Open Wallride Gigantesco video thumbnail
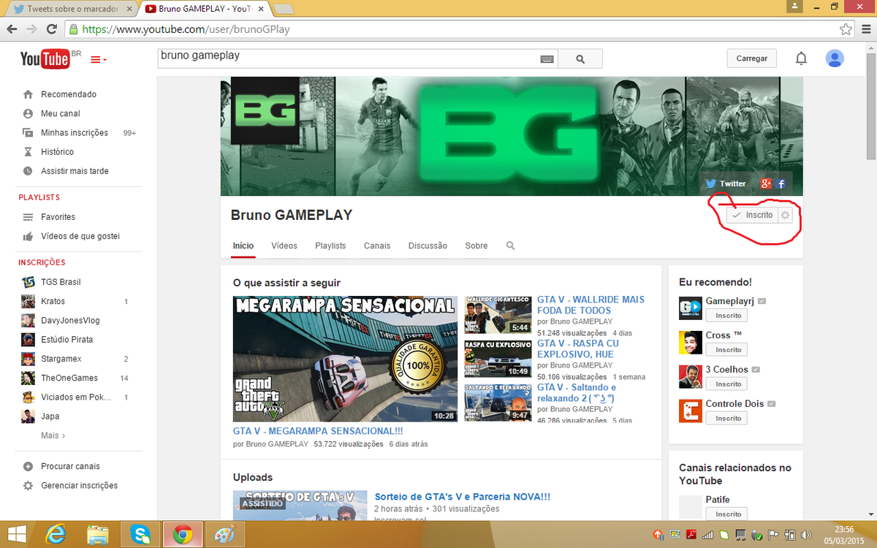 (x=498, y=315)
